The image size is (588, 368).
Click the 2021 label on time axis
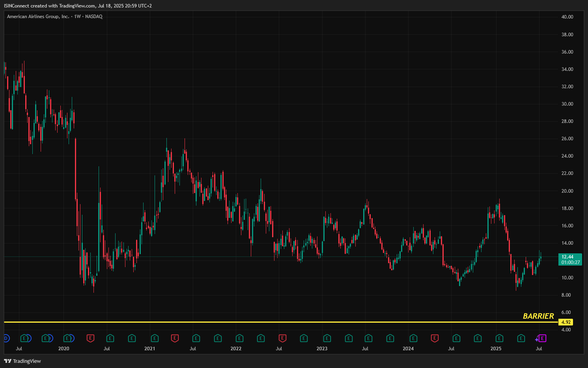click(150, 349)
